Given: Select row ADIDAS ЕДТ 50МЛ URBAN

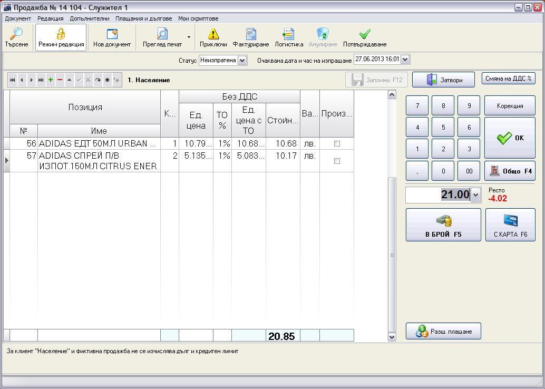Looking at the screenshot, I should coord(179,143).
